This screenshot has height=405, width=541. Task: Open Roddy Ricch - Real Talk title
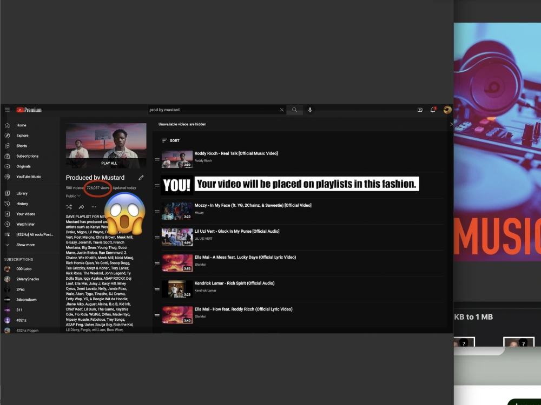236,153
